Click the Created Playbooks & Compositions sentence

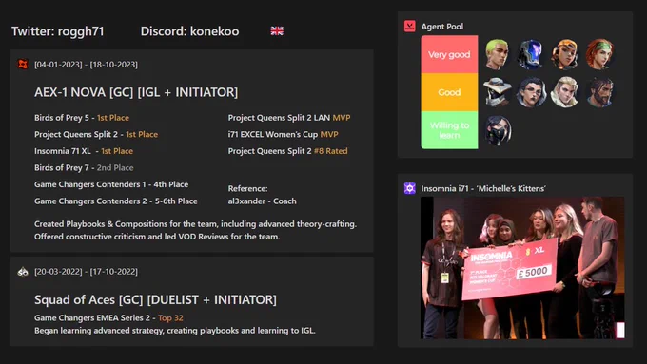(x=196, y=224)
